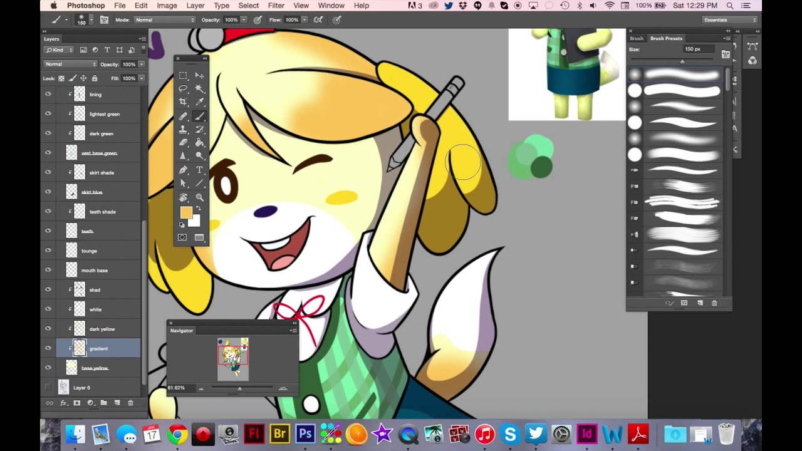Click the foreground color swatch
Viewport: 802px width, 451px height.
click(x=186, y=212)
